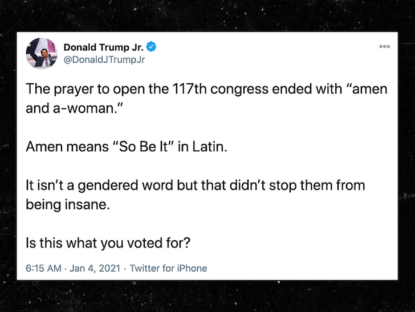
Task: Click the display name Donald Trump Jr.
Action: tap(104, 47)
